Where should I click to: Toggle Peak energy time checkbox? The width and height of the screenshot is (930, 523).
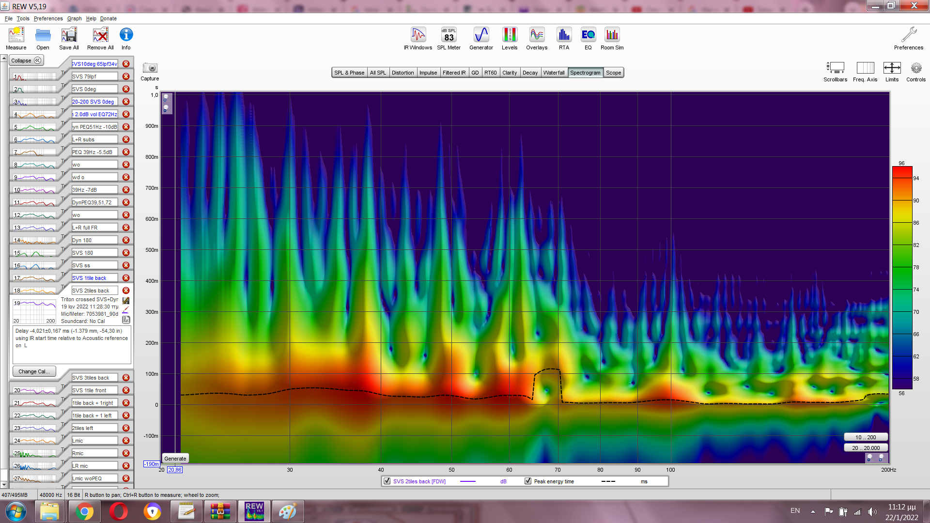click(528, 481)
